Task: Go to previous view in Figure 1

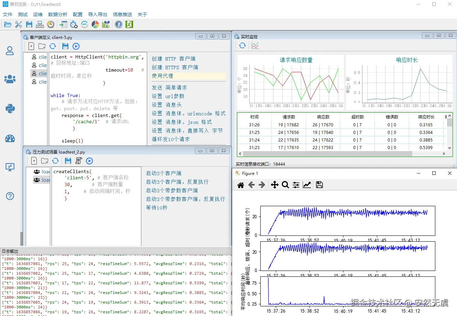Action: coord(251,185)
